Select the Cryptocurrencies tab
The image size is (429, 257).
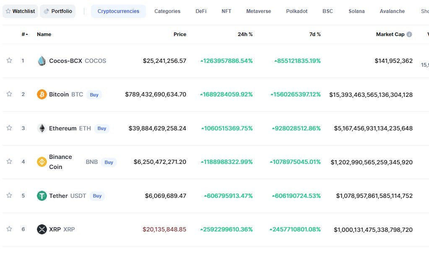pyautogui.click(x=118, y=11)
